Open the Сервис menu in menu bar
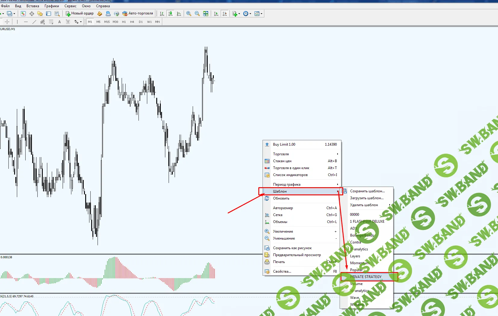This screenshot has height=316, width=498. tap(70, 6)
